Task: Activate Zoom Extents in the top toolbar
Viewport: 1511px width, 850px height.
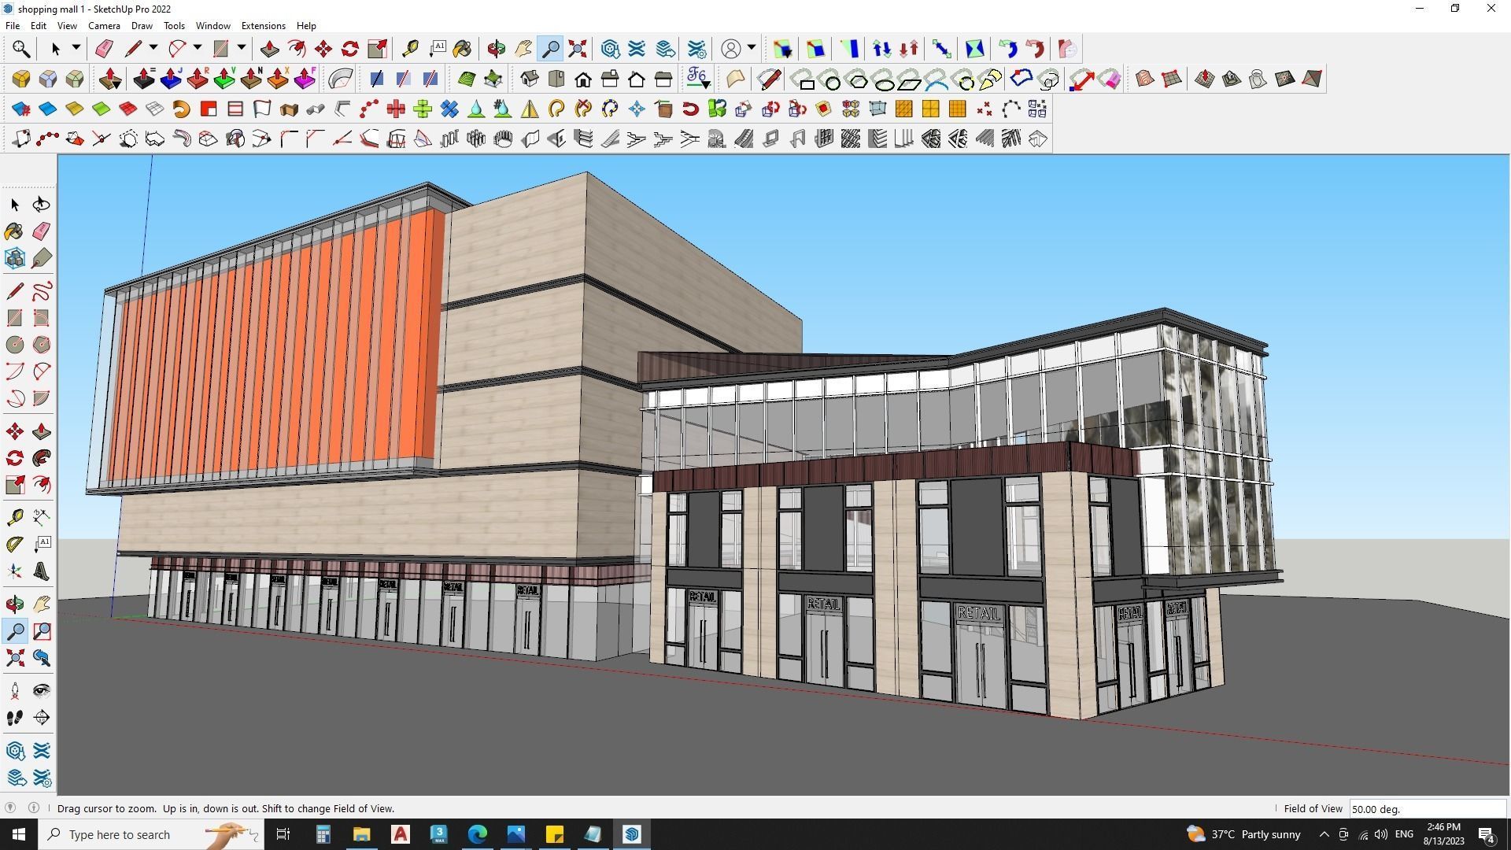Action: click(x=578, y=49)
